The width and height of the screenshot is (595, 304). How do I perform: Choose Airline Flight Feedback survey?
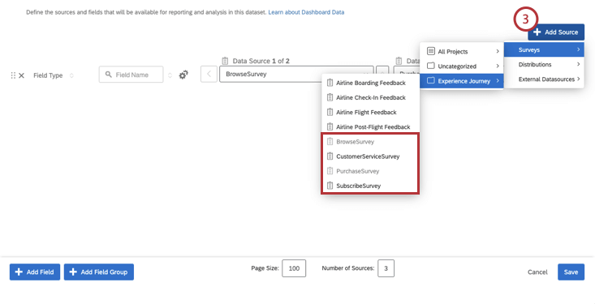pos(370,112)
